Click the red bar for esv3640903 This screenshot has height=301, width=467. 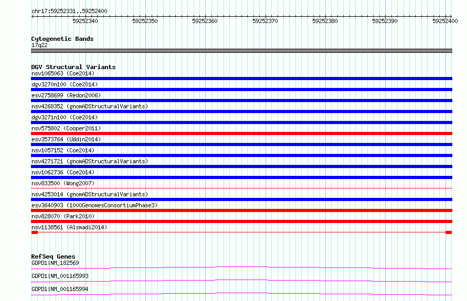pos(241,210)
